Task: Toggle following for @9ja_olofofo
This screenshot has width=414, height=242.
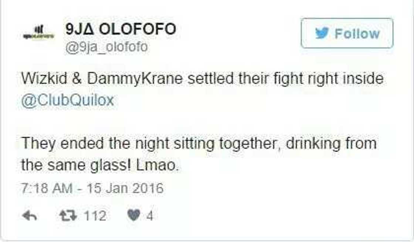Action: pyautogui.click(x=347, y=33)
